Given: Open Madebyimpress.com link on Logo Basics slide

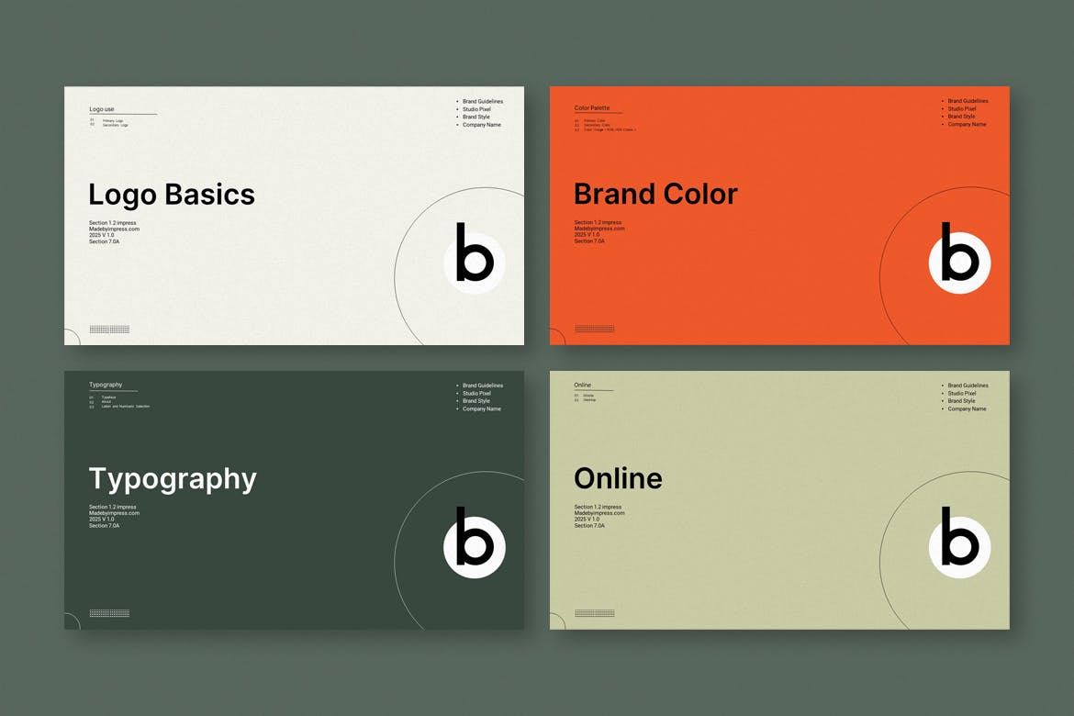Looking at the screenshot, I should click(x=114, y=229).
